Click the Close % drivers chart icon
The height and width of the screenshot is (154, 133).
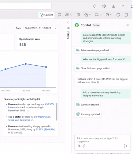(78, 68)
